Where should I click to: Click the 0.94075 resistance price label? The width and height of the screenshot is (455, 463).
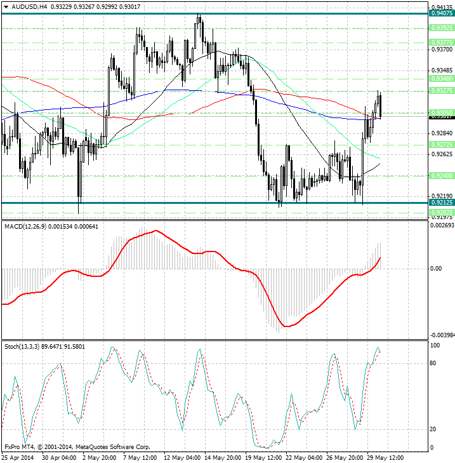pyautogui.click(x=440, y=13)
